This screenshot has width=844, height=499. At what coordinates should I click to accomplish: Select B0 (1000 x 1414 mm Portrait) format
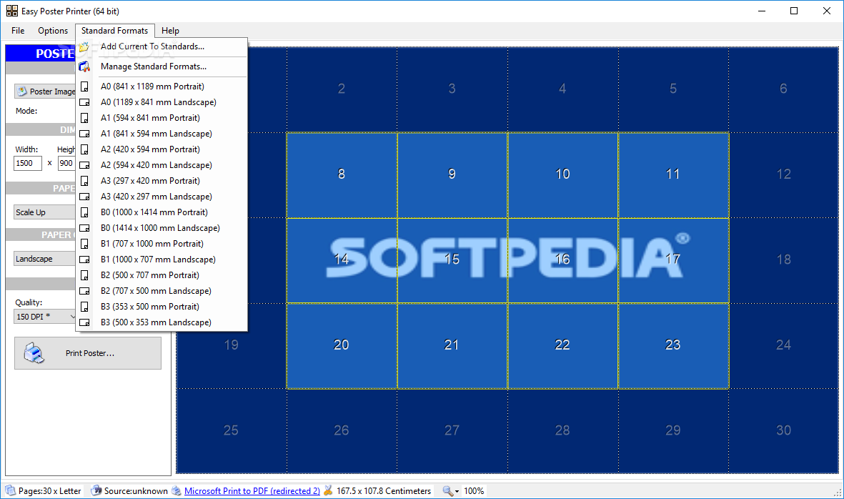point(162,212)
